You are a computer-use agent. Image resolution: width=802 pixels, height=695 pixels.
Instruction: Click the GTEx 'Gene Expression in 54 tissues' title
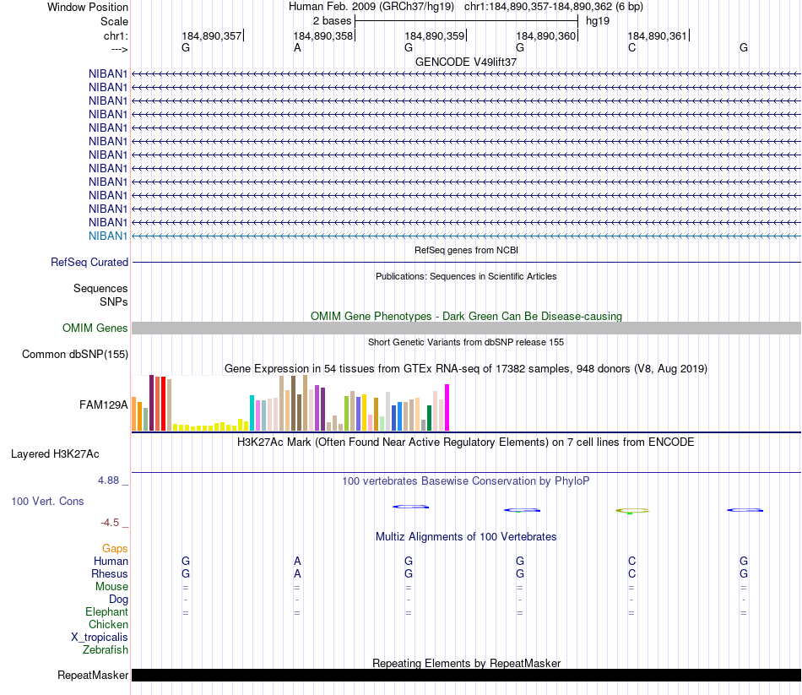(466, 368)
